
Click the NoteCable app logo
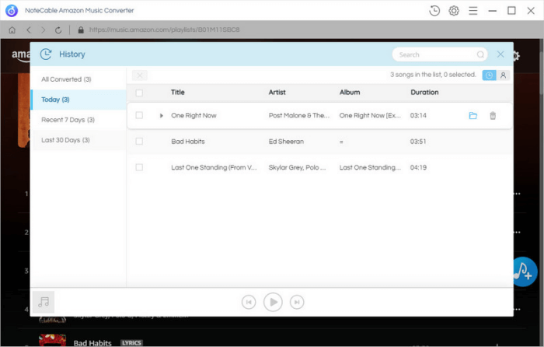tap(12, 11)
